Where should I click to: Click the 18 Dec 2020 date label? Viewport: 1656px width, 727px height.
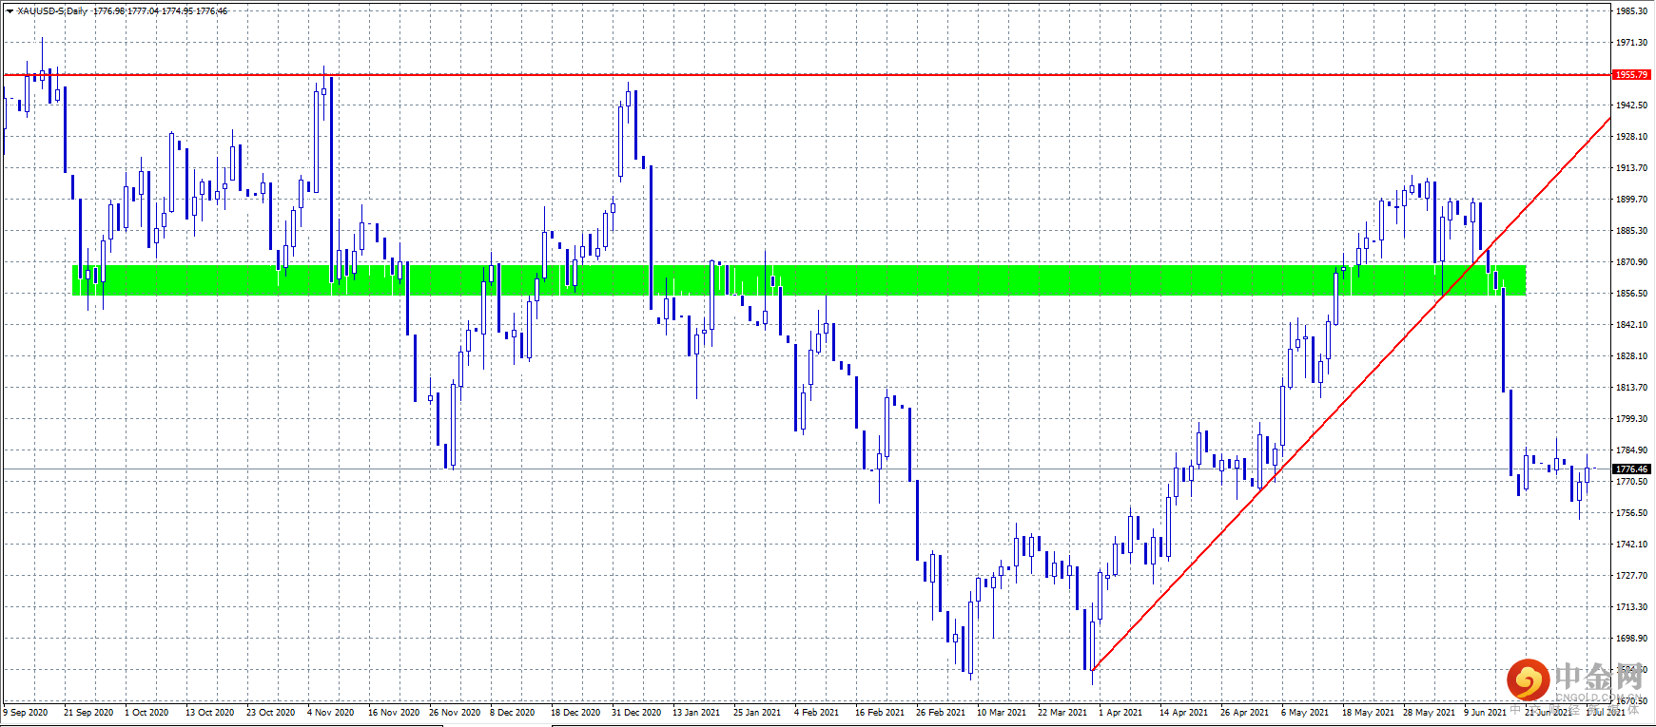[x=575, y=713]
